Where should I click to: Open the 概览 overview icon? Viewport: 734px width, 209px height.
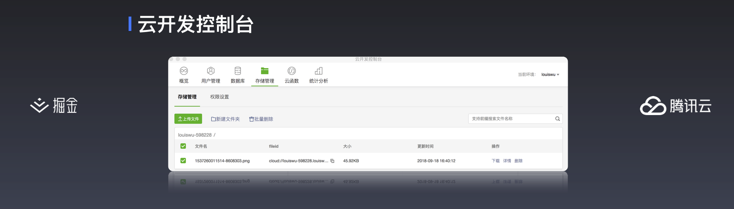(183, 71)
